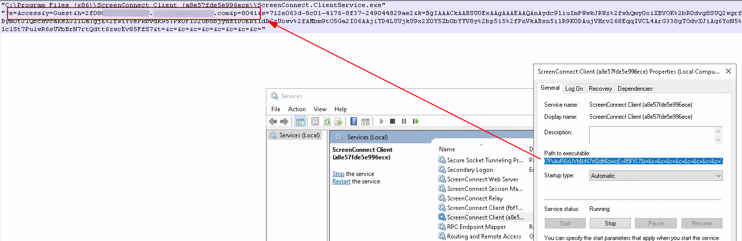Viewport: 742px width, 241px height.
Task: Open the Help toolbar icon in Services
Action: 353,121
